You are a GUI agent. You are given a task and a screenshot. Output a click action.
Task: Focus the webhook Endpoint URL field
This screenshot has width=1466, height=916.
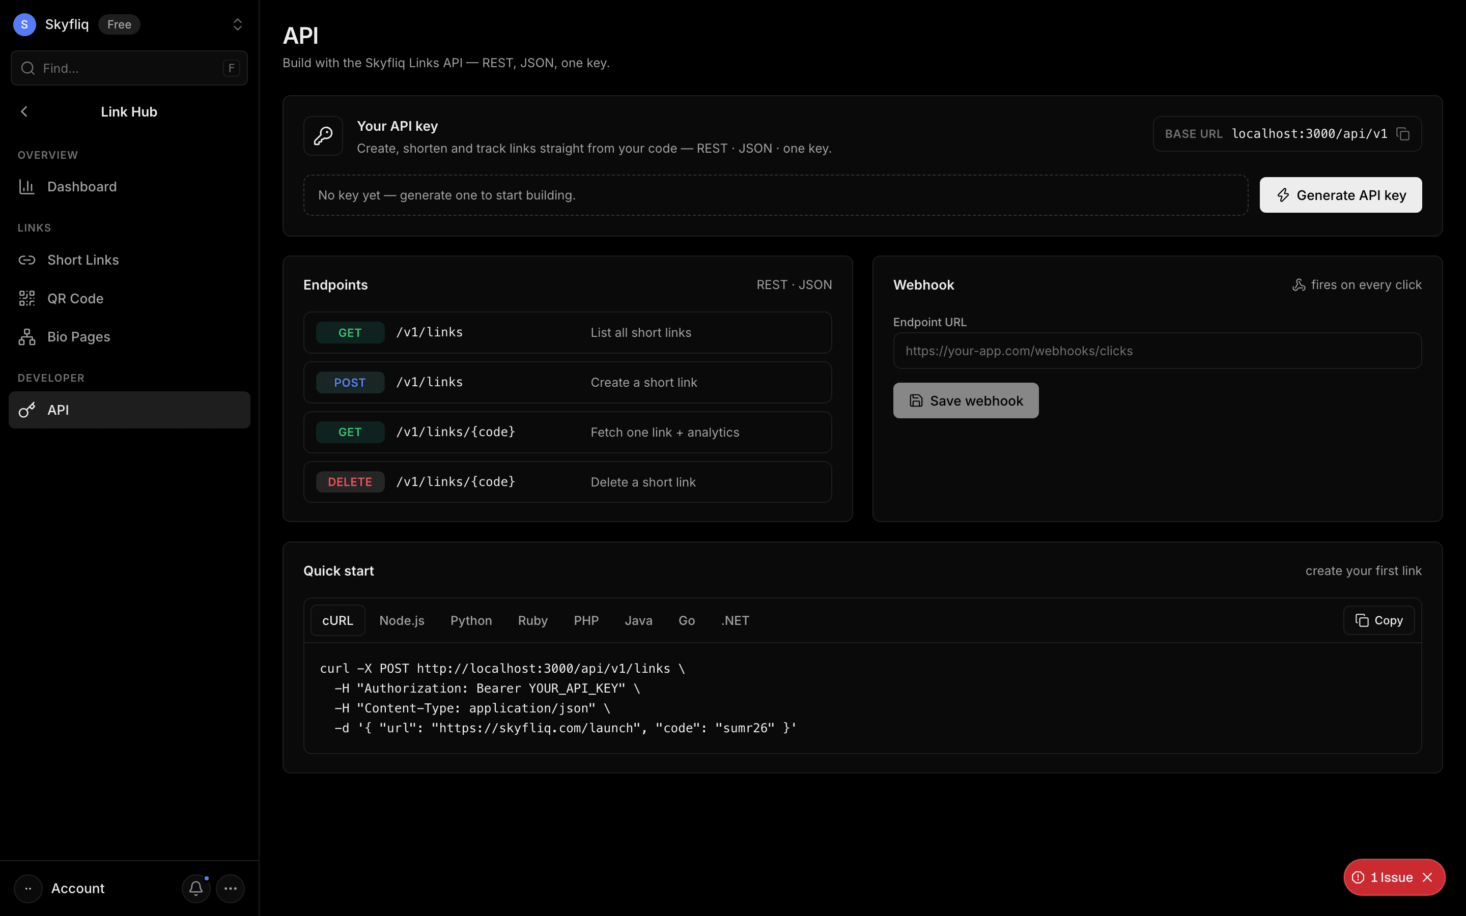click(x=1157, y=351)
